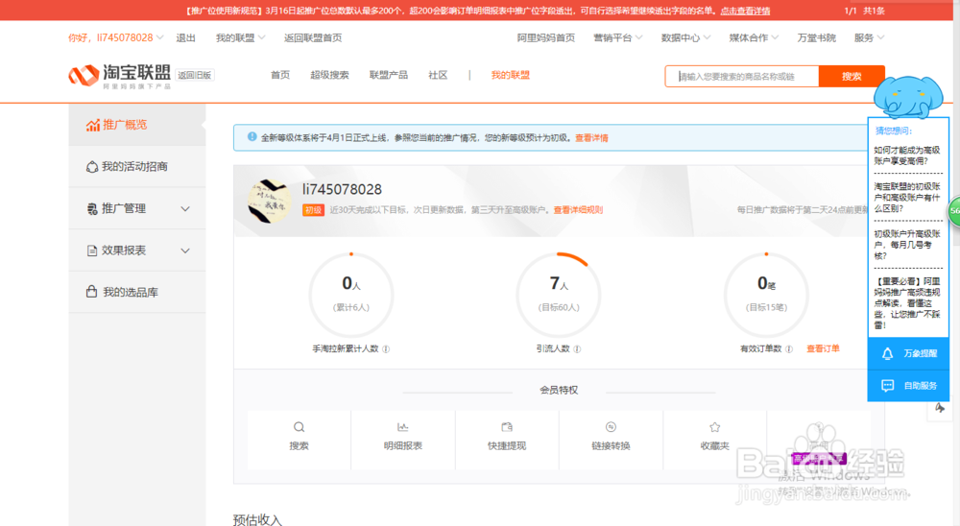This screenshot has width=960, height=526.
Task: Click the 手淘拉新累计人数 progress ring
Action: coord(350,295)
